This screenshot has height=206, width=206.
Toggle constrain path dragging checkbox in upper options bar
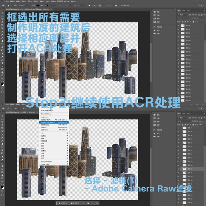pos(119,5)
